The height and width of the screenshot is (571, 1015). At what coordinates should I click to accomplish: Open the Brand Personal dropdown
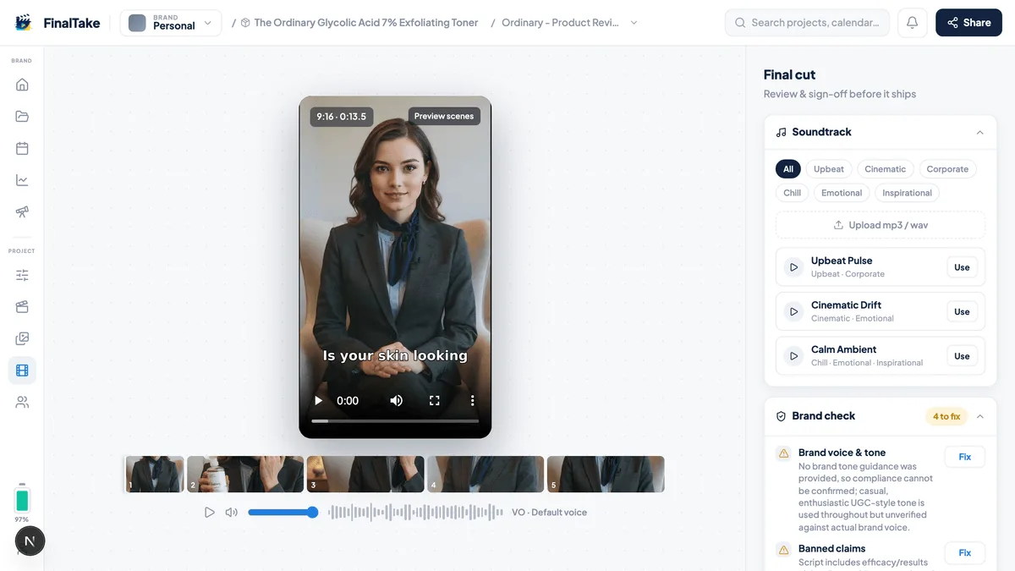(171, 23)
